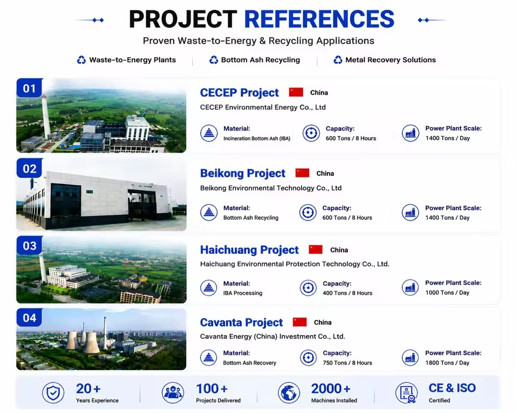Click the CECEP plant aerial photo
The width and height of the screenshot is (517, 413).
101,115
